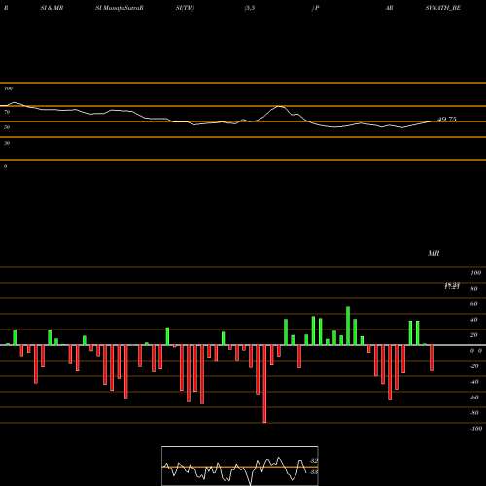Screen dimensions: 486x486
Task: Click the -100 label on the MR axis
Action: (476, 429)
